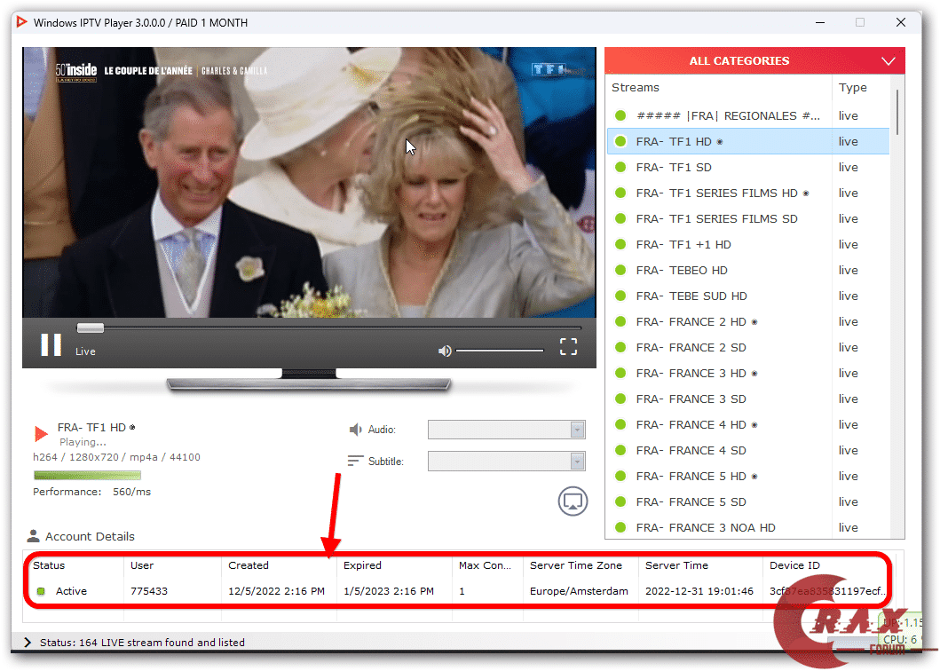
Task: Select FRA- FRANCE 4 SD stream
Action: click(747, 451)
